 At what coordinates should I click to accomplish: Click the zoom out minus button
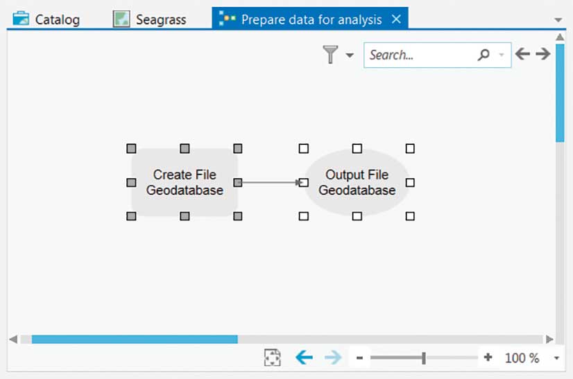tap(359, 358)
